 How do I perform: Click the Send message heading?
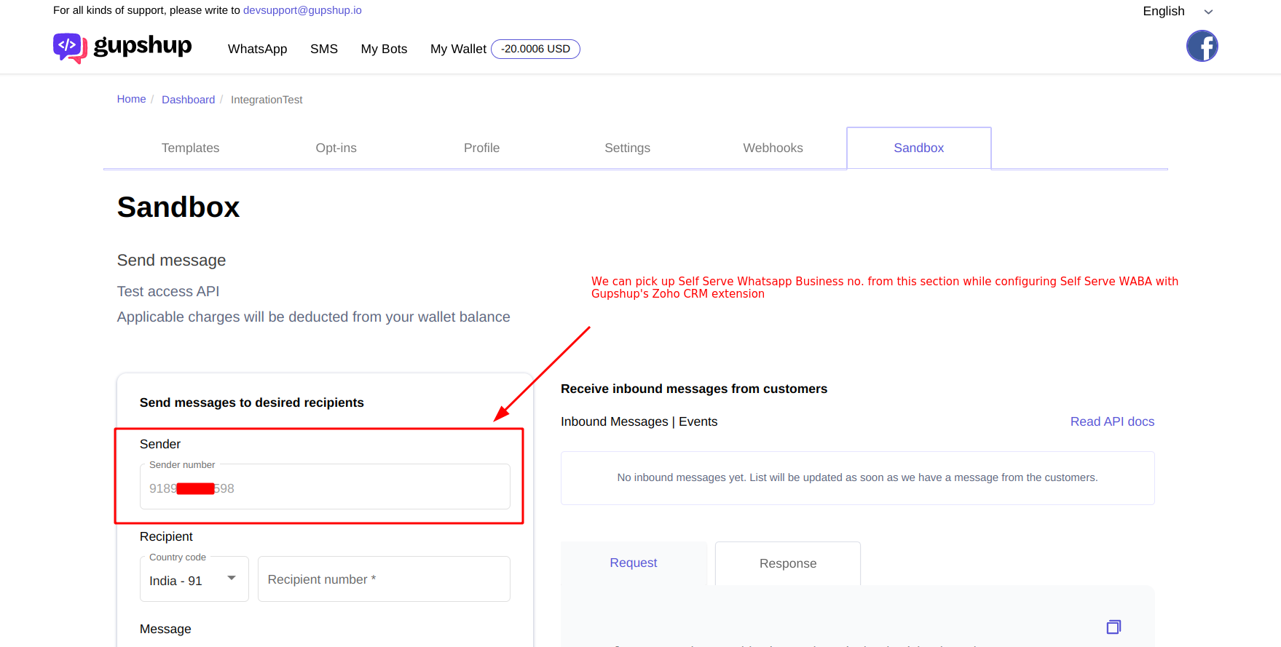171,261
